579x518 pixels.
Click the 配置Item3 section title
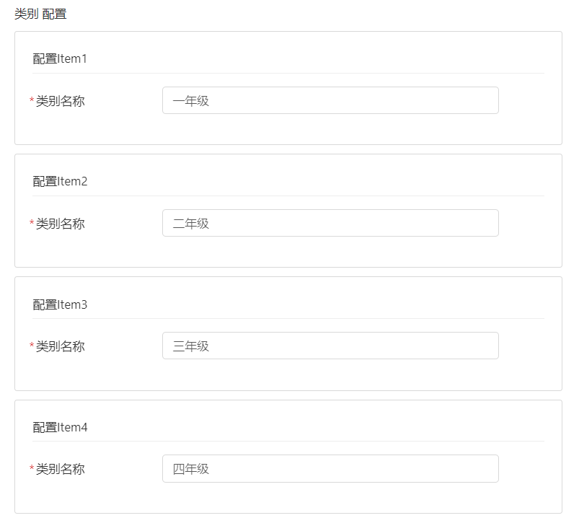60,304
